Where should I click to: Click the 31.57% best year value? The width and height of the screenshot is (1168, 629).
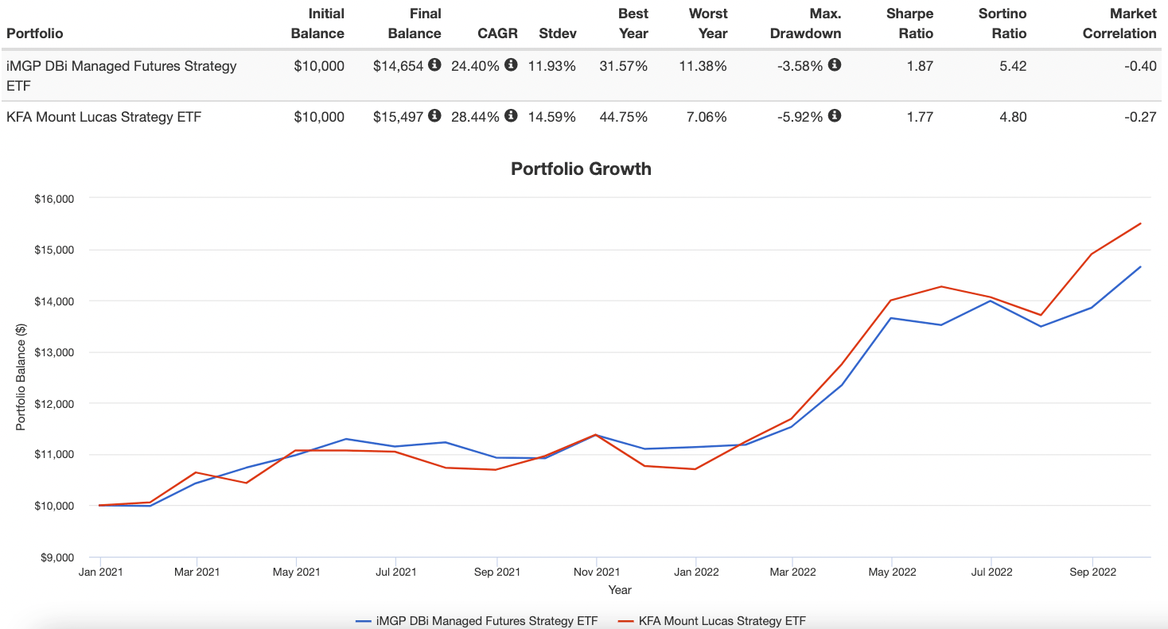[624, 66]
